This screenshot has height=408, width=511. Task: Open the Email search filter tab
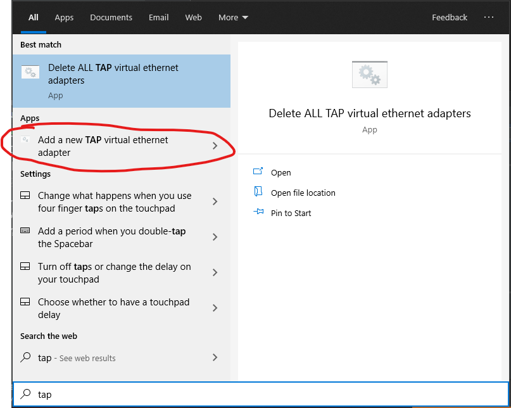pyautogui.click(x=158, y=17)
